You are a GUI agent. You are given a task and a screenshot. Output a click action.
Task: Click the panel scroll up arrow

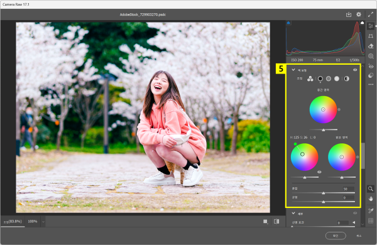click(x=363, y=65)
